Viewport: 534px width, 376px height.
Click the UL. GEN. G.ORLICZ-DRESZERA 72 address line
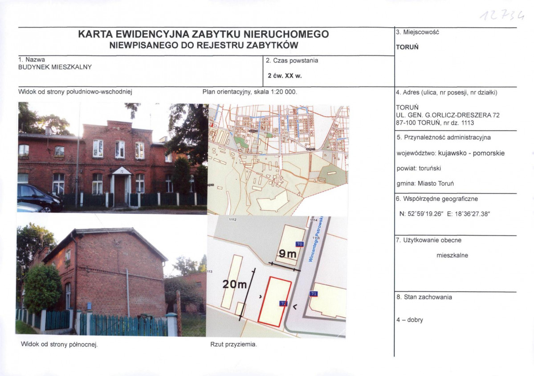click(x=448, y=115)
